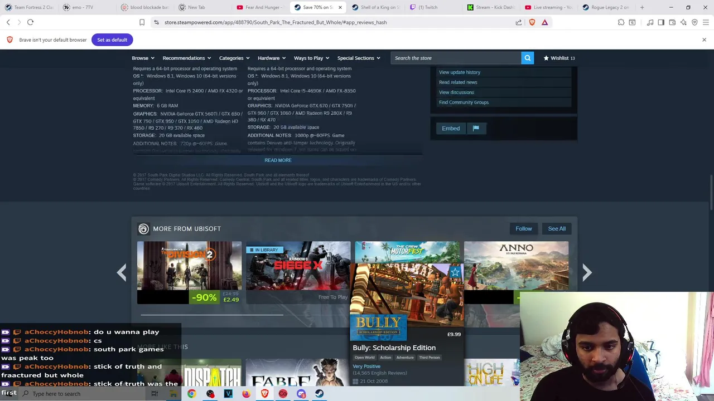Switch to the Stream - Kick Dashboard tab

491,7
